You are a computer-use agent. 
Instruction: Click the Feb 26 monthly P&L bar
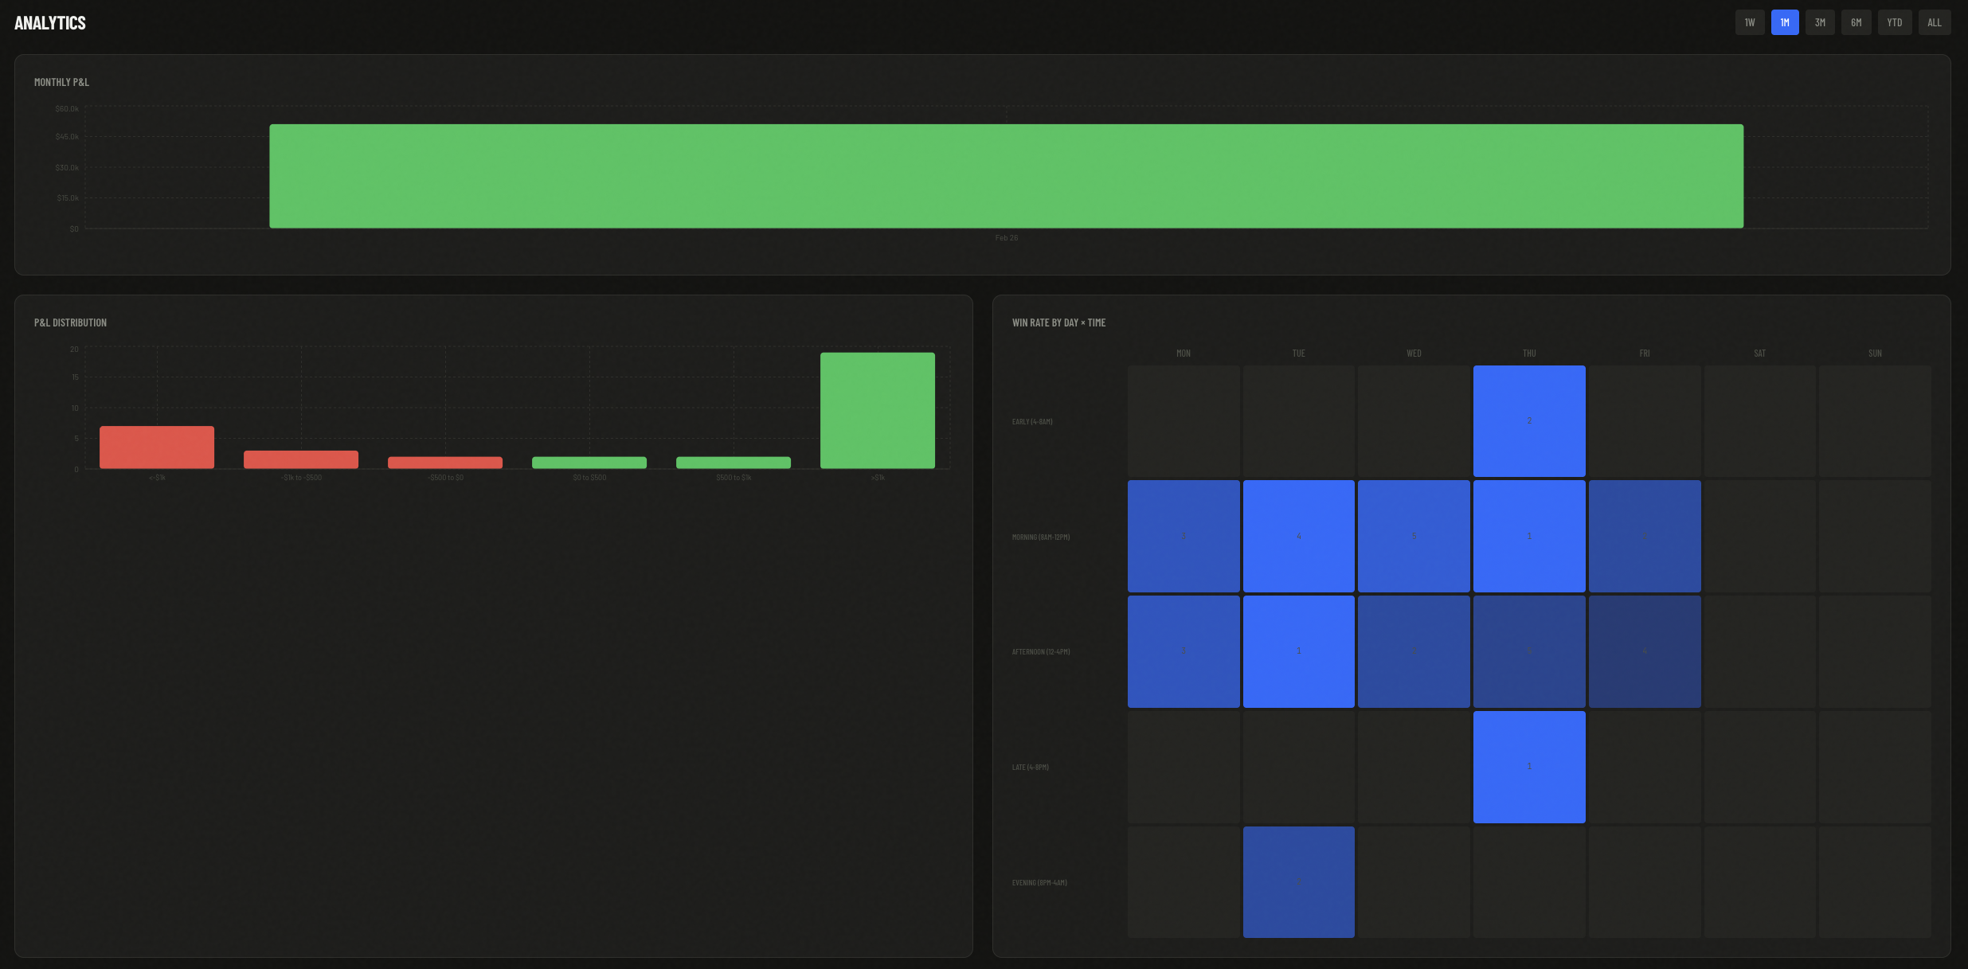[x=1006, y=176]
